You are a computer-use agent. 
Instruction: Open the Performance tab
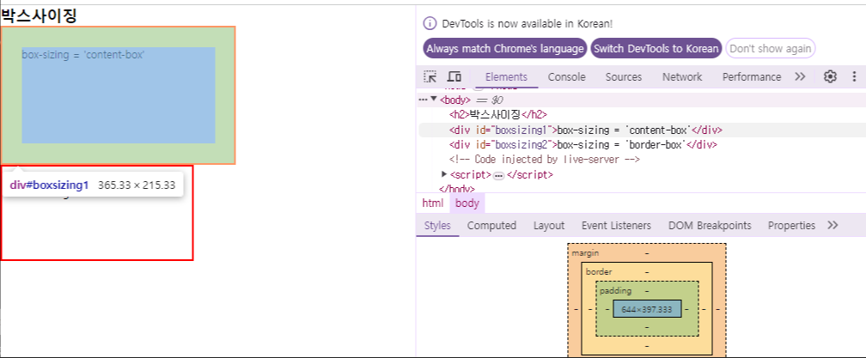[752, 76]
